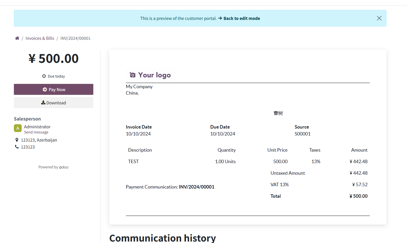Go to the home page icon in breadcrumb
407x243 pixels.
coord(17,38)
